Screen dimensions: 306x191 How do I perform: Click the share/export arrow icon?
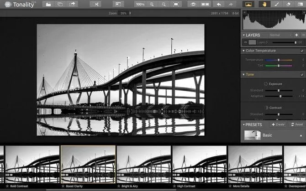point(72,4)
